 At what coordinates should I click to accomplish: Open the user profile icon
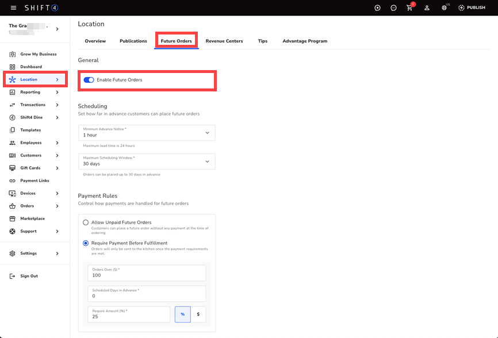coord(427,8)
